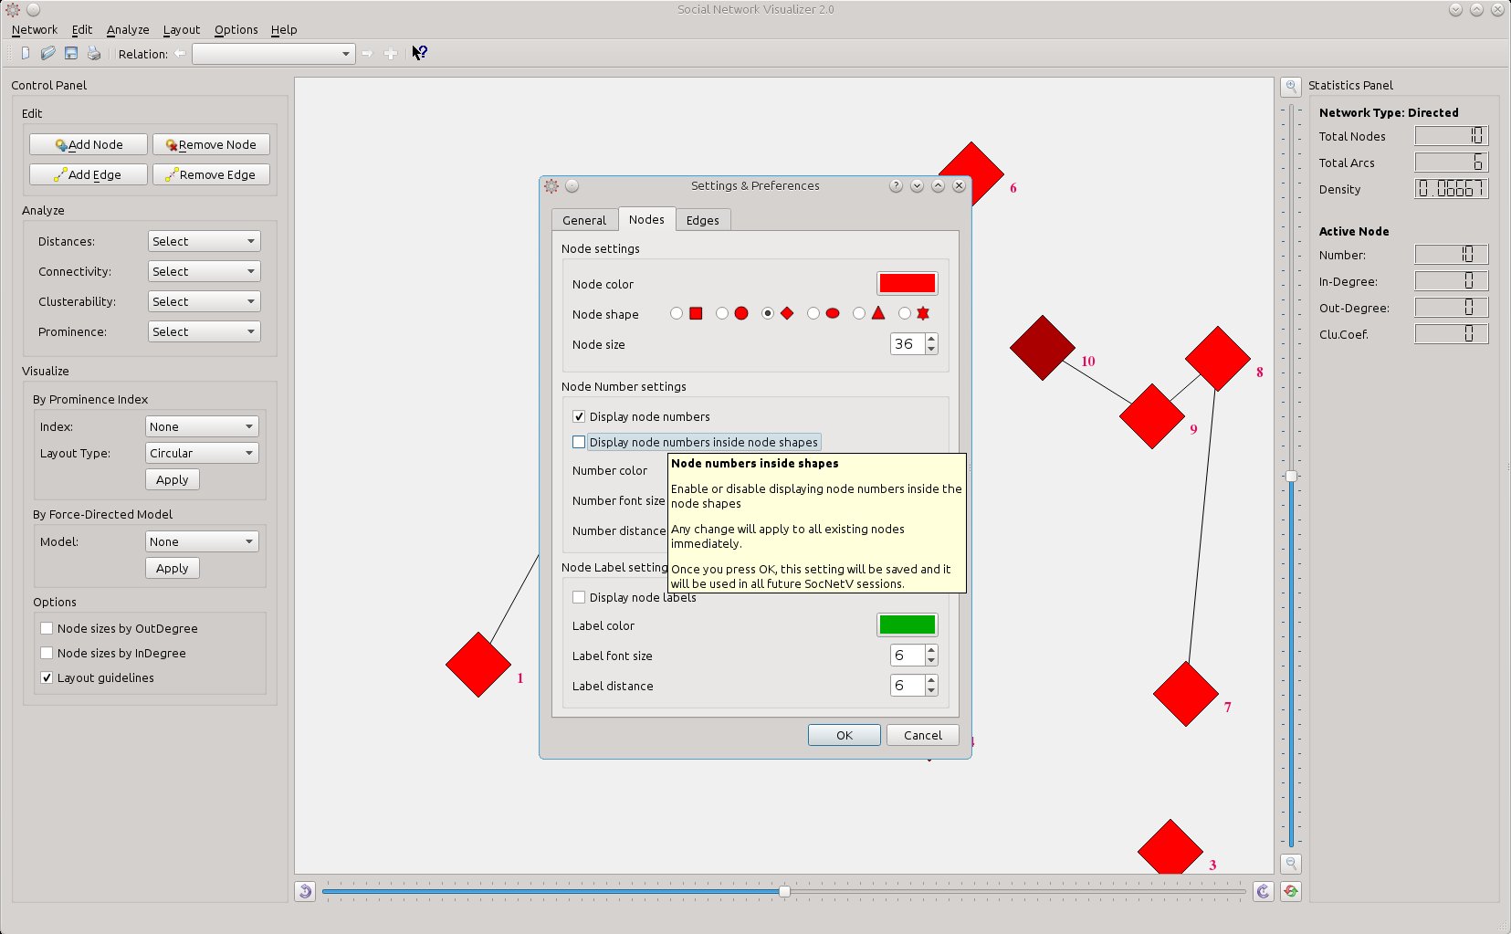
Task: Open the green Label color swatch
Action: [908, 624]
